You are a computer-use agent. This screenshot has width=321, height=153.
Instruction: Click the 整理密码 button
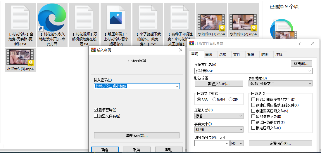tap(137, 135)
